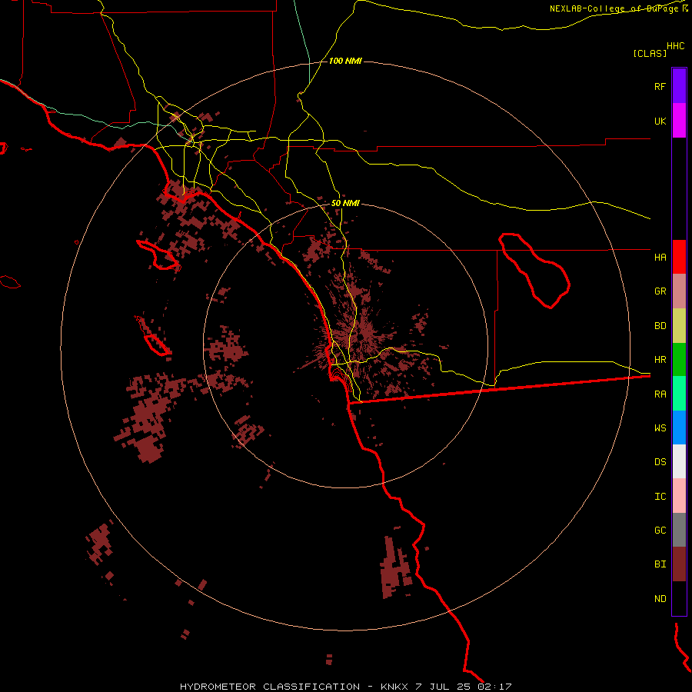
Task: Click the red HA legend swatch
Action: coord(679,257)
